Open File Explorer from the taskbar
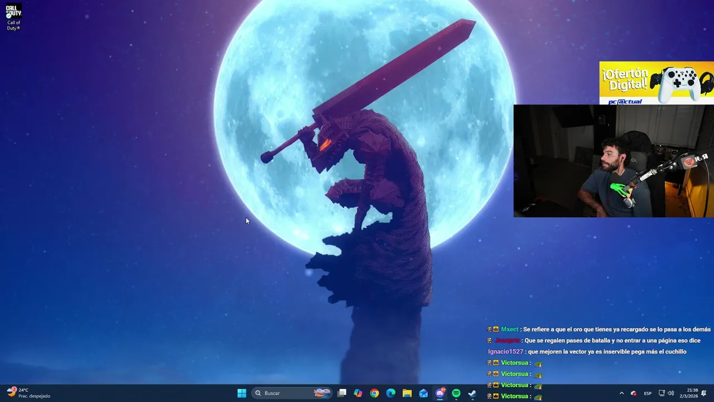This screenshot has width=714, height=402. click(407, 393)
